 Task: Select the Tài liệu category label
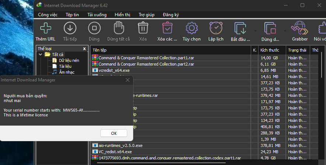(65, 66)
